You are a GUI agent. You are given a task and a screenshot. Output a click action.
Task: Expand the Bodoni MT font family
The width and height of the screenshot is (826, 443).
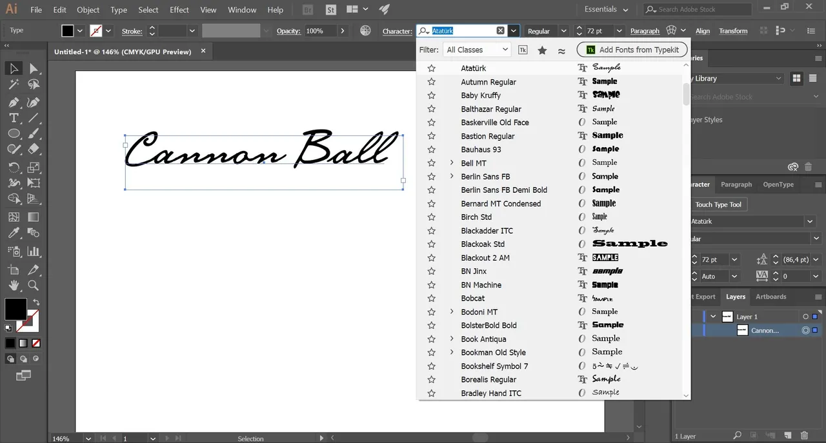[x=452, y=312]
